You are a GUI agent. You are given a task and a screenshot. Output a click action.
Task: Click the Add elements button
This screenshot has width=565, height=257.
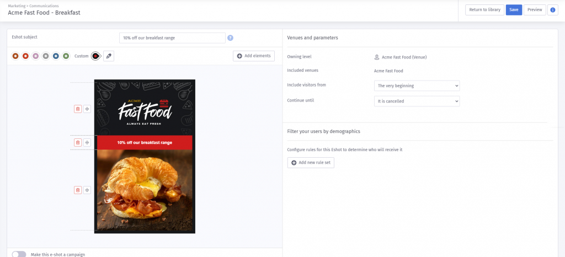point(254,56)
